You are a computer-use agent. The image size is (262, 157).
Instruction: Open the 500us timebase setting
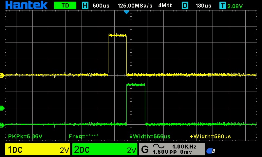coord(102,6)
